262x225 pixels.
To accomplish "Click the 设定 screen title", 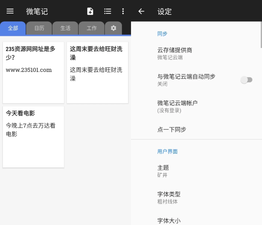I will [164, 11].
